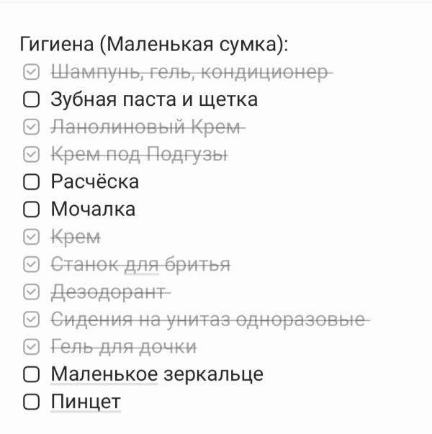Click the Зубная паста и щетка text

[154, 99]
